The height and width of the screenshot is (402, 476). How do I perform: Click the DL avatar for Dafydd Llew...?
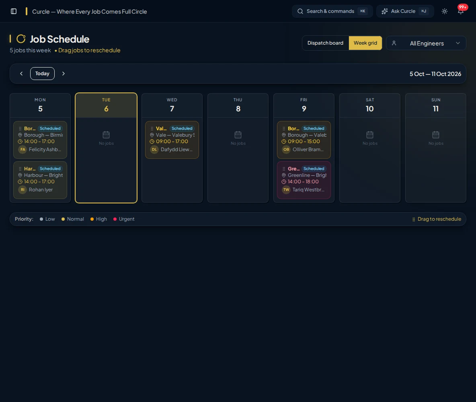(154, 150)
